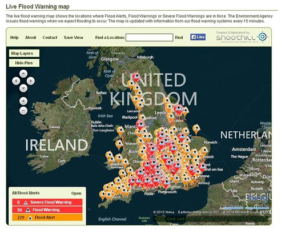Click the Galway label on the map

[55, 127]
